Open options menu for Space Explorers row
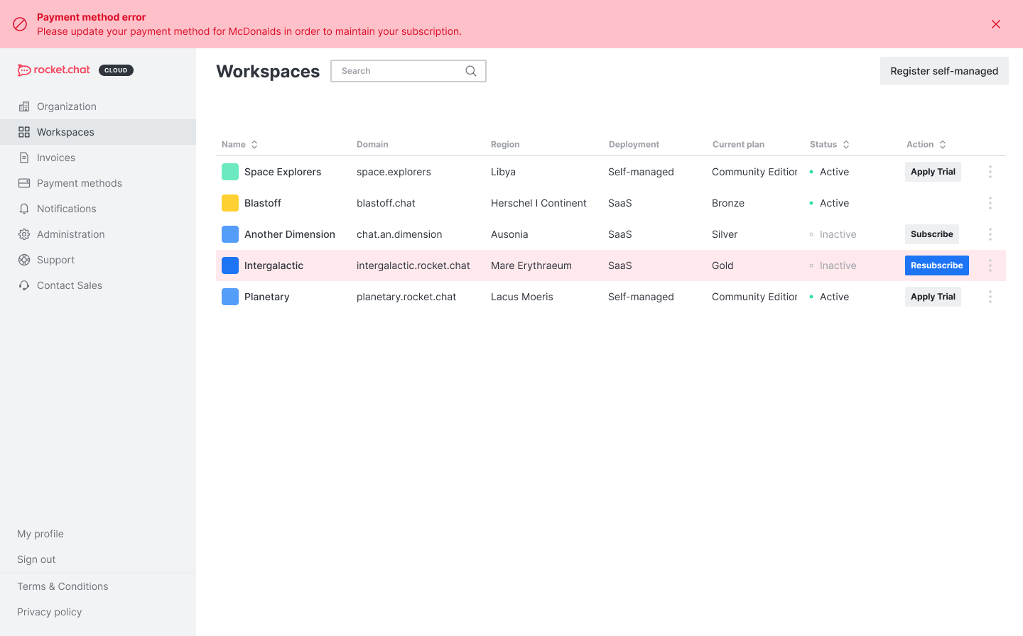Screen dimensions: 1023x636 click(x=990, y=172)
